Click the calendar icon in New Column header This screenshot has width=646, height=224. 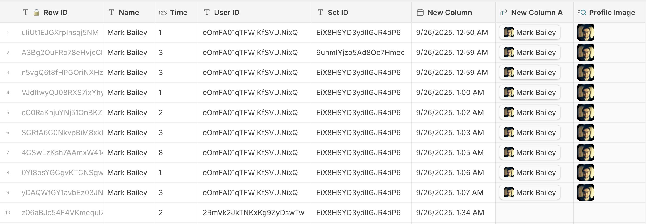pyautogui.click(x=420, y=13)
